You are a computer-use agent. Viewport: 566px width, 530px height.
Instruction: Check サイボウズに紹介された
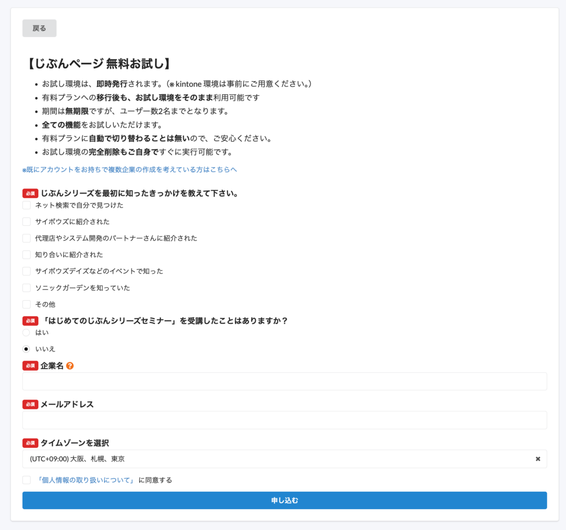click(26, 222)
